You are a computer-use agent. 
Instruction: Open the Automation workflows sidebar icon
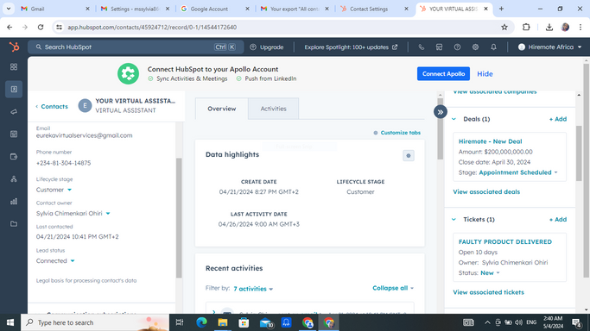[x=14, y=179]
